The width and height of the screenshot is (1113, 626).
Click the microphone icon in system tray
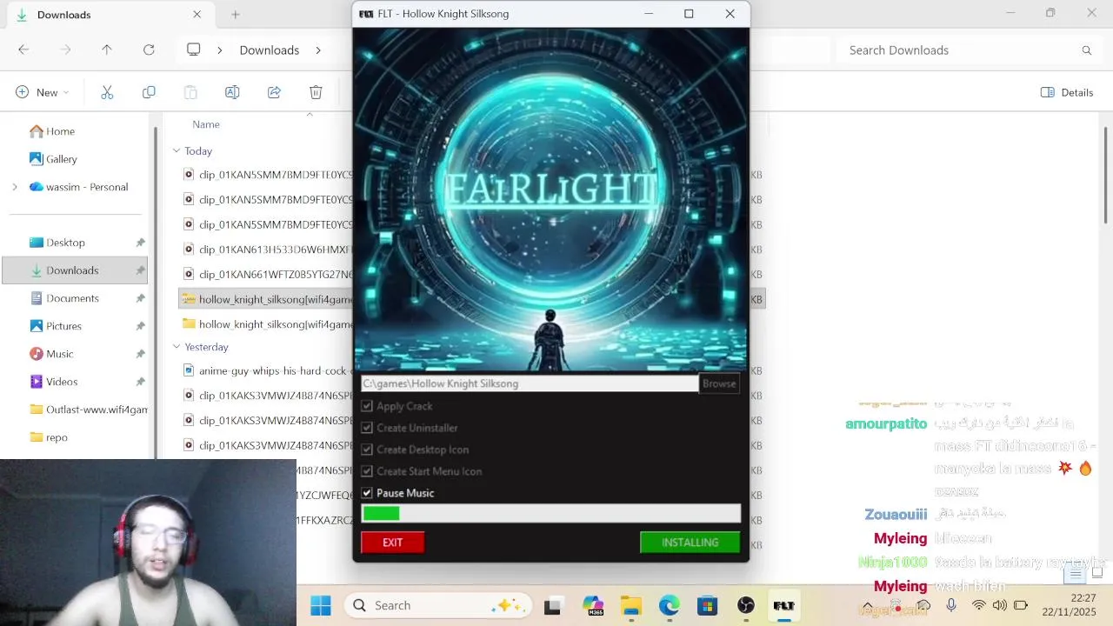coord(951,605)
